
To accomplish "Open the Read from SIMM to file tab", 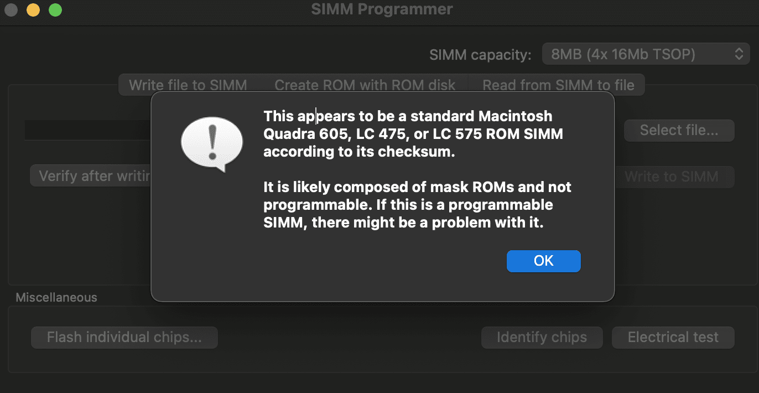I will click(558, 85).
